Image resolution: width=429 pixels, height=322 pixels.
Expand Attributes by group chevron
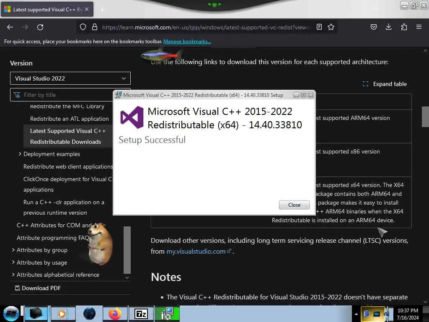tap(13, 250)
